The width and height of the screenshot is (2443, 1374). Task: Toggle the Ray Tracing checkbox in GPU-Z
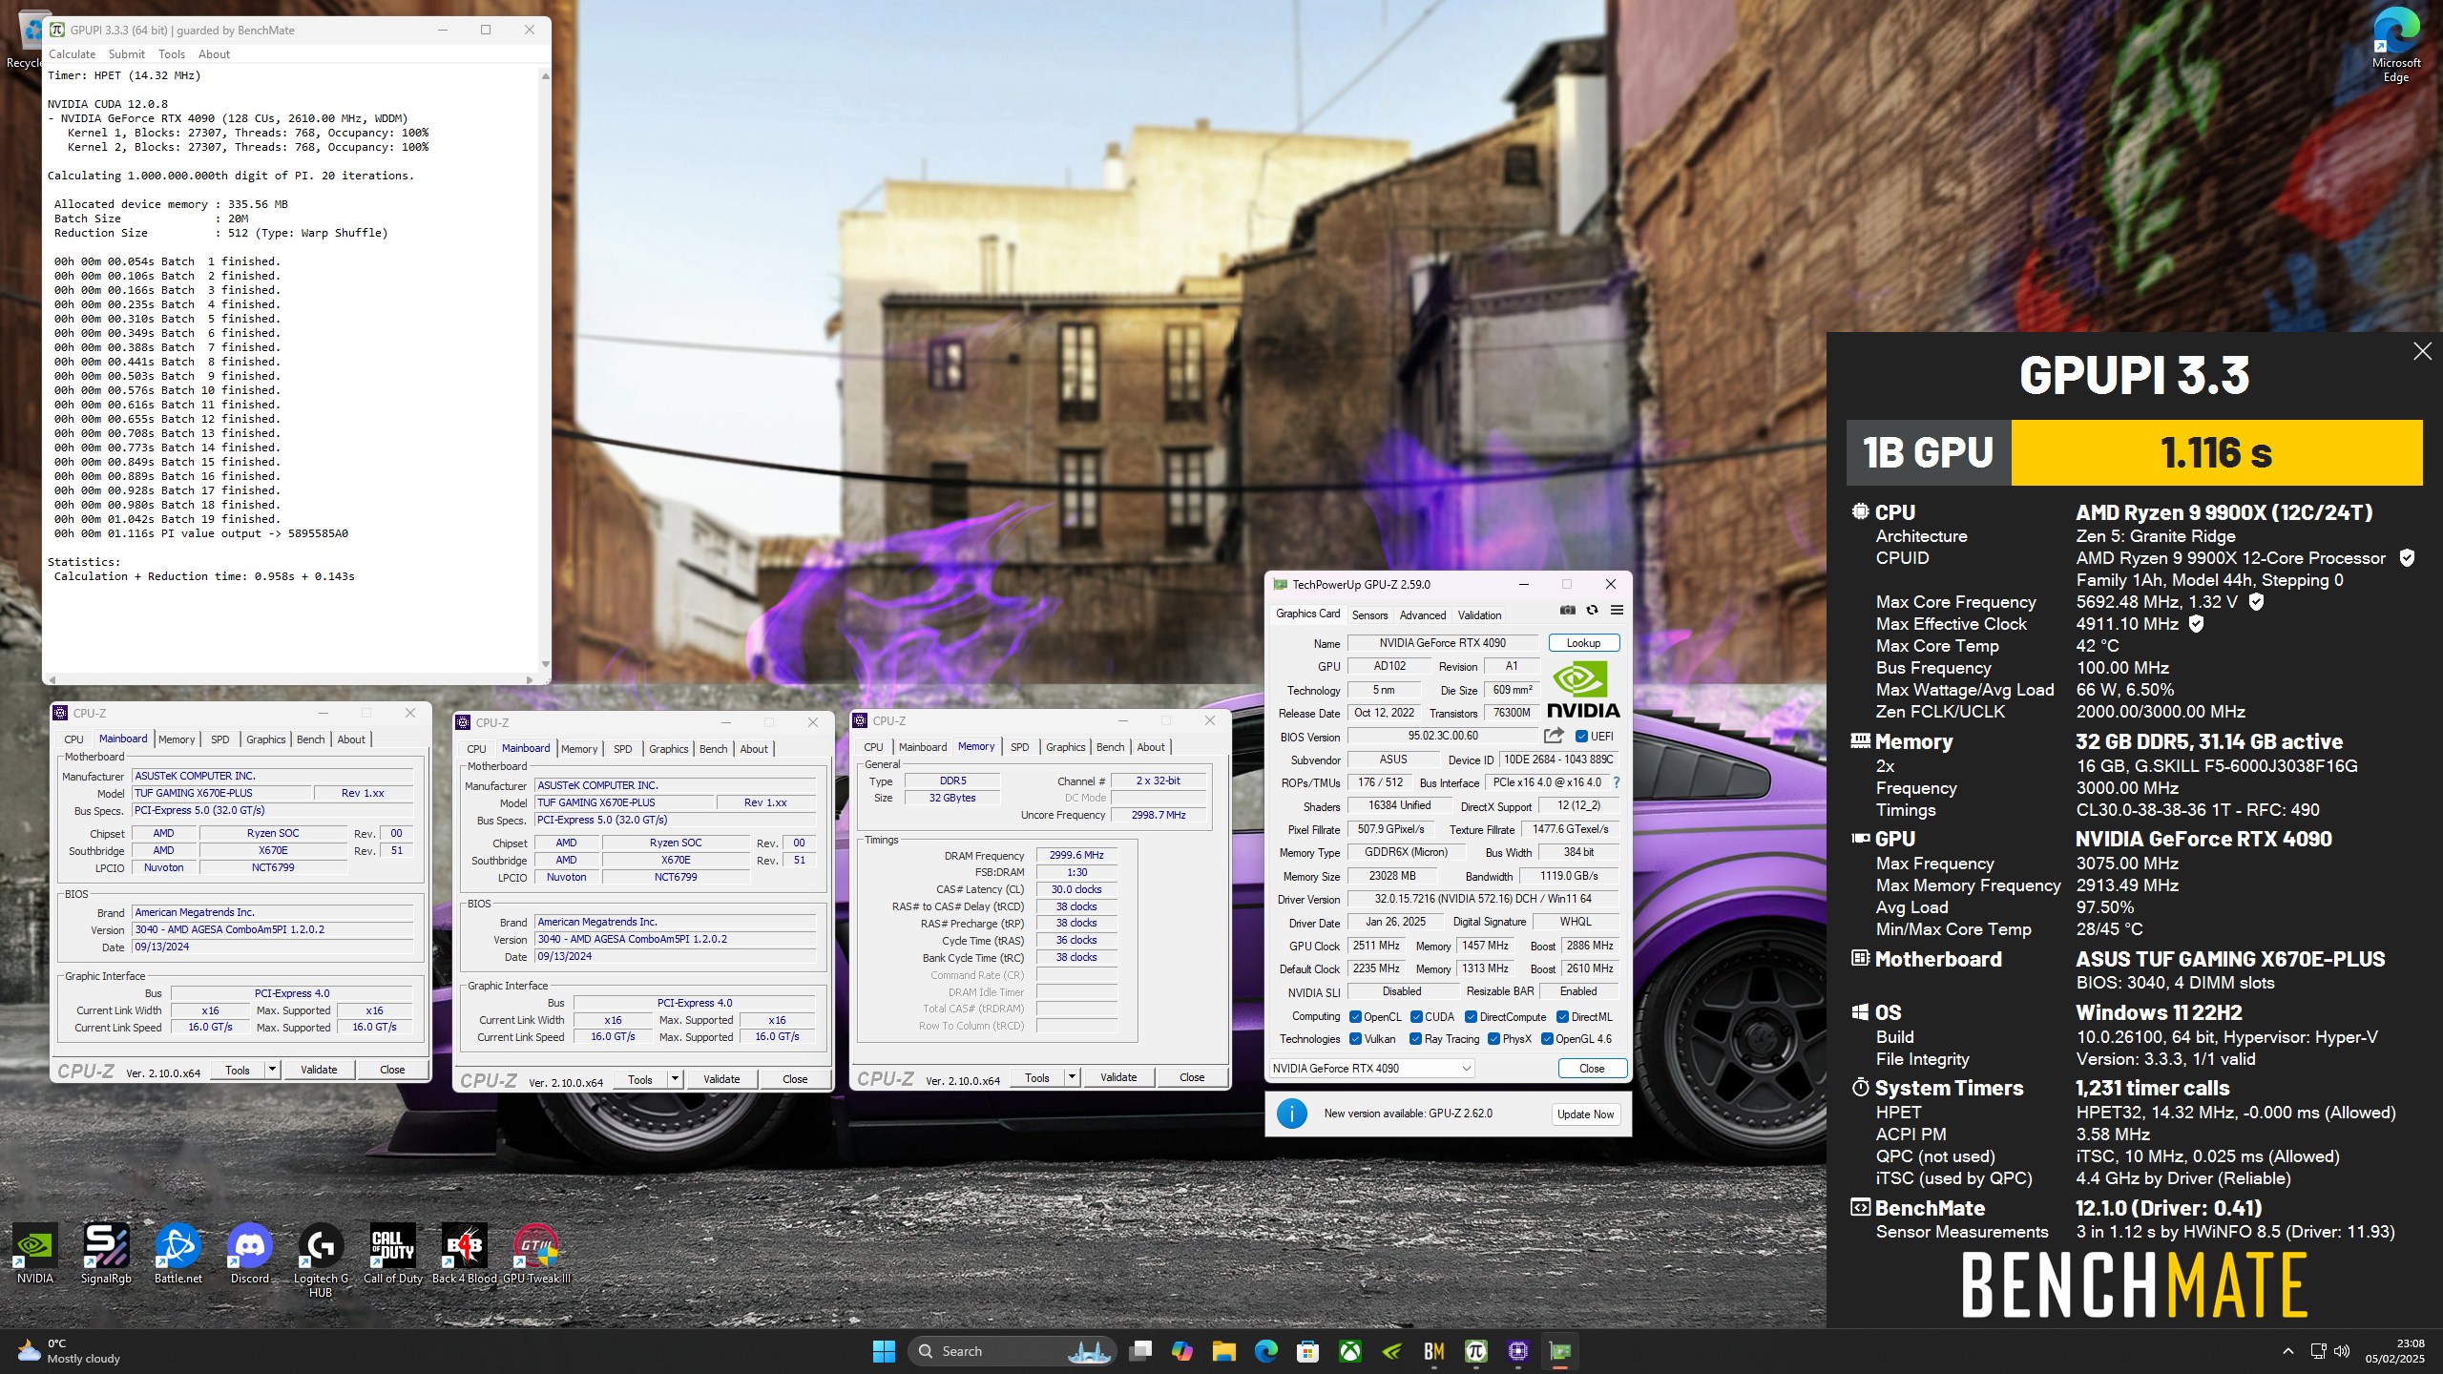point(1416,1039)
